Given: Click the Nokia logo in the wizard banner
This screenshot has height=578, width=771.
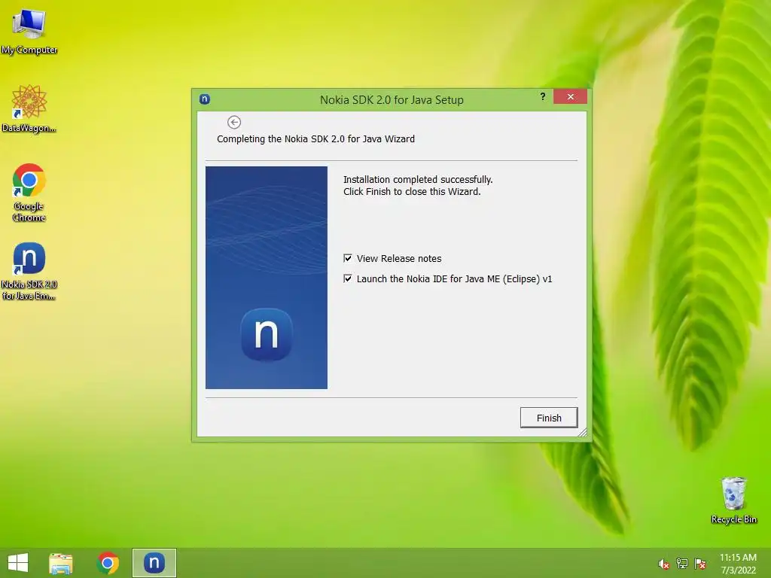Looking at the screenshot, I should 267,335.
